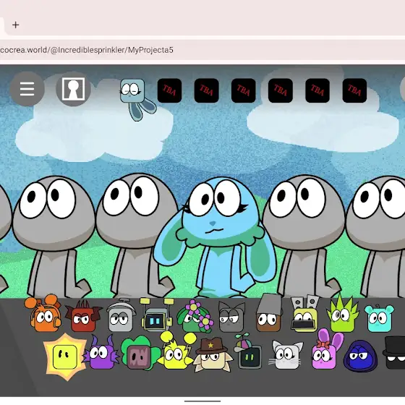The height and width of the screenshot is (405, 405).
Task: Open a new browser tab with plus
Action: (15, 25)
